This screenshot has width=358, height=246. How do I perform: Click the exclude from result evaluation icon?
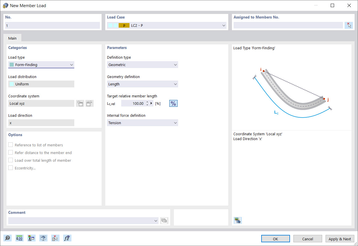[x=55, y=238]
